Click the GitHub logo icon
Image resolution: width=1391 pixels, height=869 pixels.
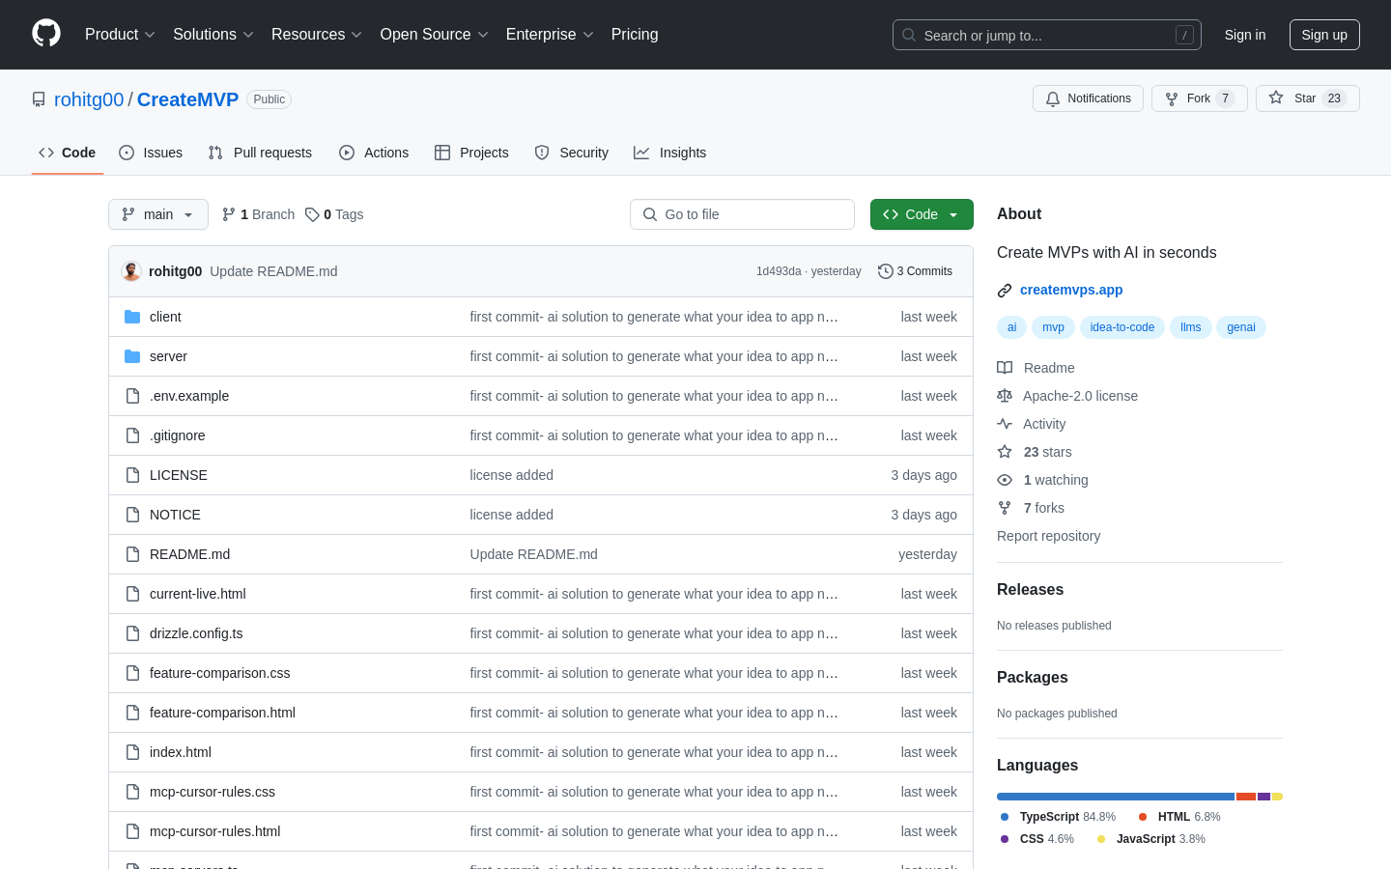[x=46, y=34]
